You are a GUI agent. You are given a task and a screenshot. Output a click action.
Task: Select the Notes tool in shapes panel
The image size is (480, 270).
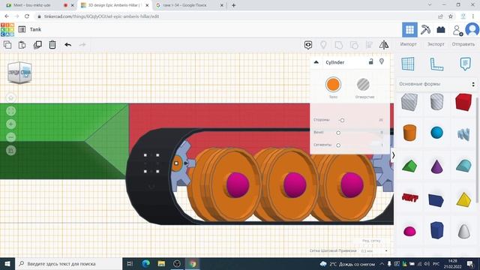[465, 64]
